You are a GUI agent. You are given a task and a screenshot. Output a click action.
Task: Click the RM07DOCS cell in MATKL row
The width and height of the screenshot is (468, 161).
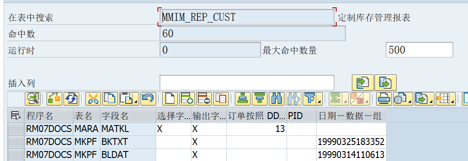(x=49, y=129)
